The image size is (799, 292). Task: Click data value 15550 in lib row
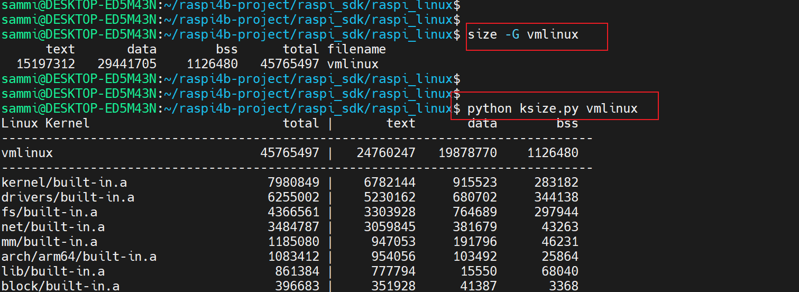click(x=479, y=272)
